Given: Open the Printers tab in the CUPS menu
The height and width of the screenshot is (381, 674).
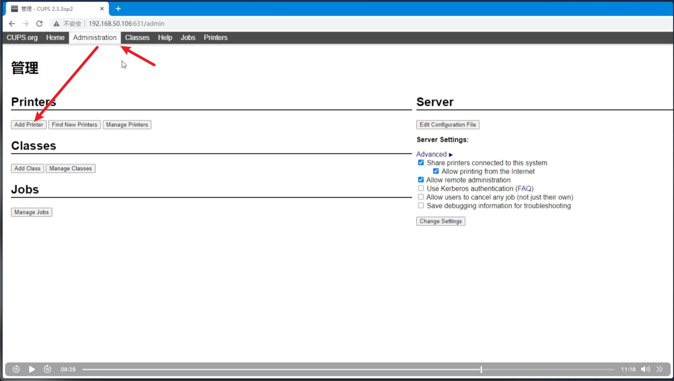Looking at the screenshot, I should 216,38.
